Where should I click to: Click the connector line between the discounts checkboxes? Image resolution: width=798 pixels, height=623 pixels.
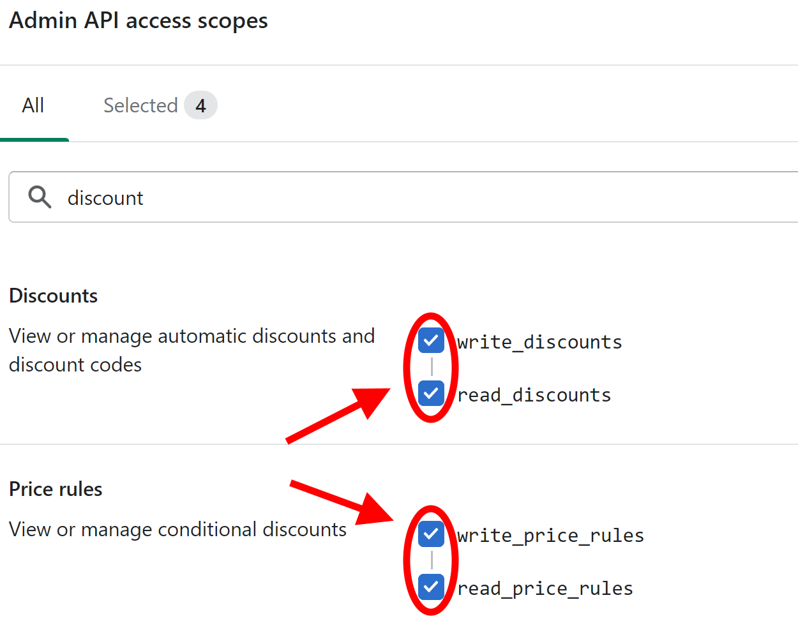(432, 367)
